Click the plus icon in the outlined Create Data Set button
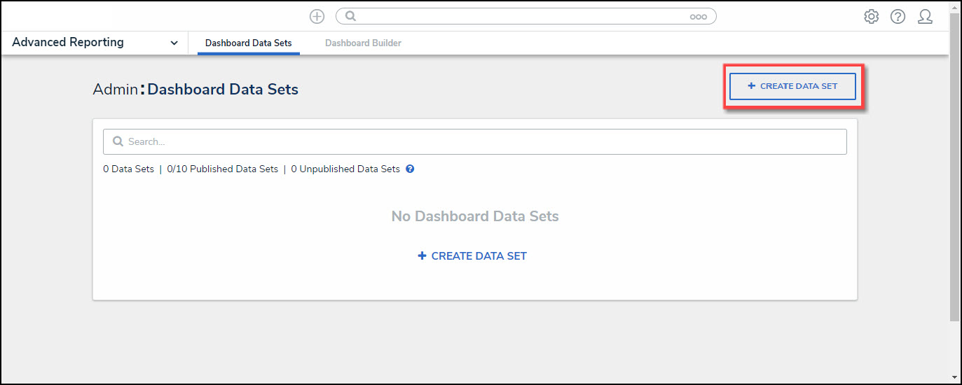Screen dimensions: 962x385 [x=751, y=86]
